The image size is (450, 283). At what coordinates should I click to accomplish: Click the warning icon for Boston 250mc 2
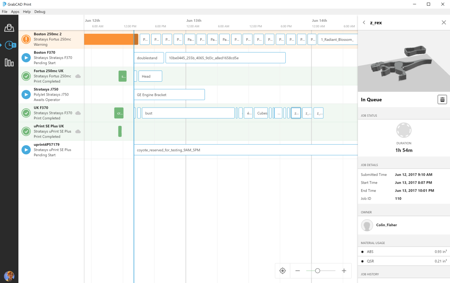click(26, 39)
